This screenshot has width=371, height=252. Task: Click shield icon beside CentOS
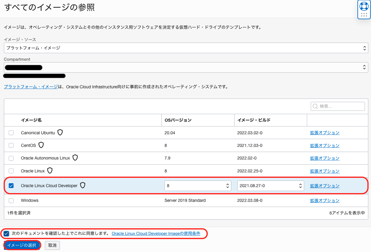coord(41,145)
